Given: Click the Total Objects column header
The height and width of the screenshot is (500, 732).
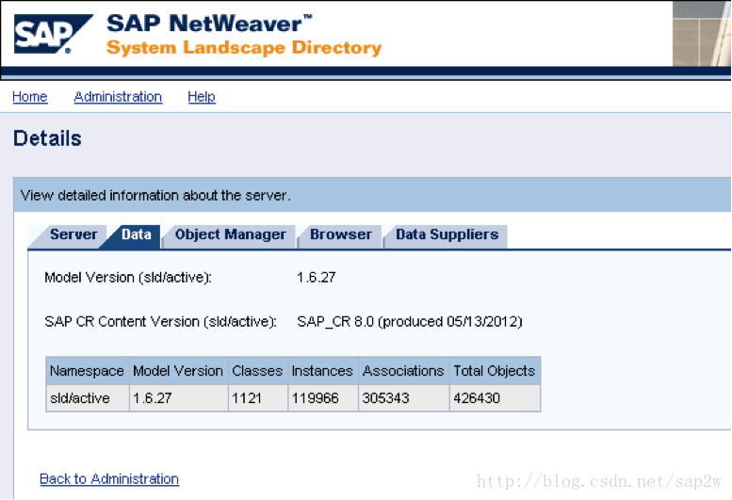Looking at the screenshot, I should point(495,371).
